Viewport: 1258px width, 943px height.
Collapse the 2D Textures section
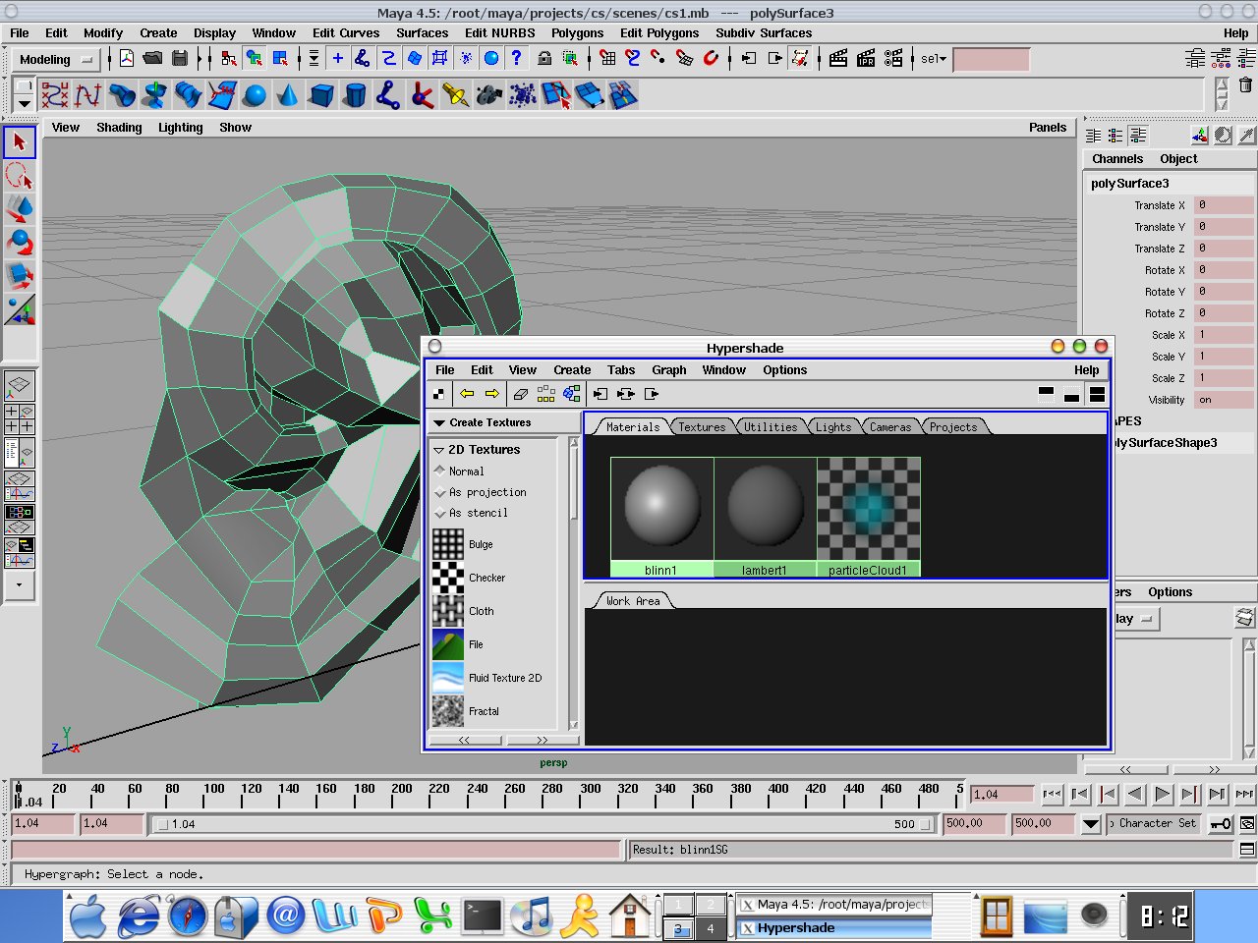[439, 450]
